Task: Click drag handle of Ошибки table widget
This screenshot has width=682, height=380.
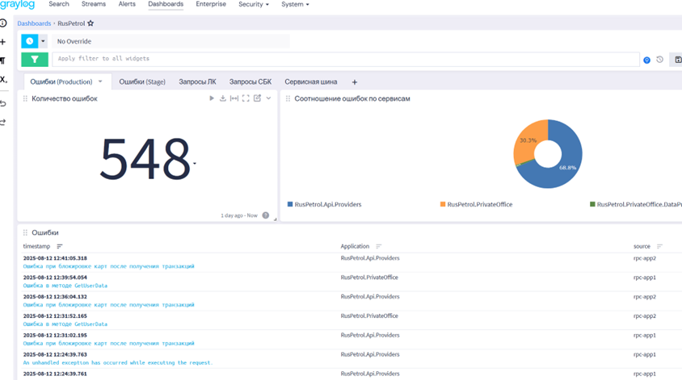Action: pyautogui.click(x=25, y=232)
